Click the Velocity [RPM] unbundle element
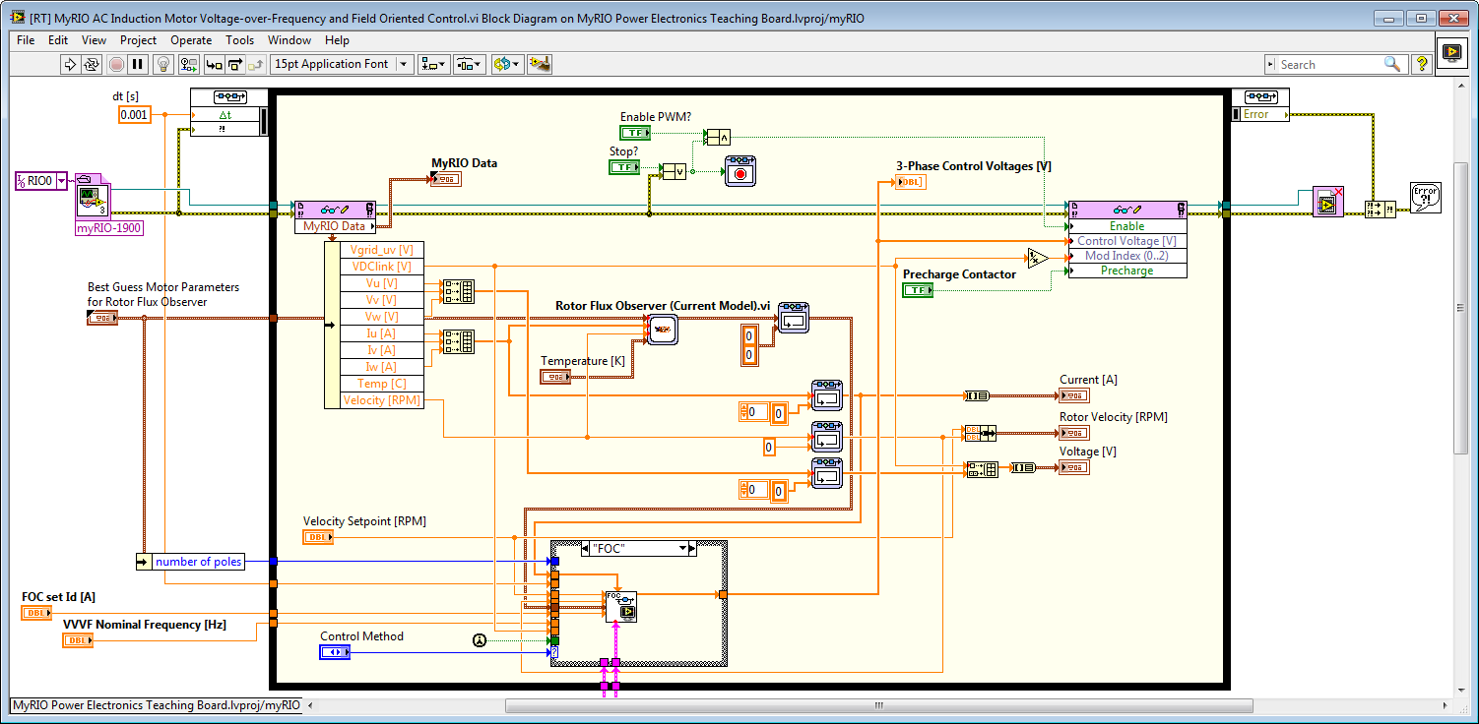 pyautogui.click(x=380, y=400)
